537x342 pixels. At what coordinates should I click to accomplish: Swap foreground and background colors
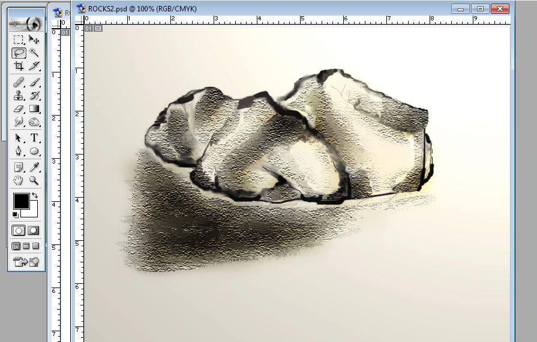[35, 196]
